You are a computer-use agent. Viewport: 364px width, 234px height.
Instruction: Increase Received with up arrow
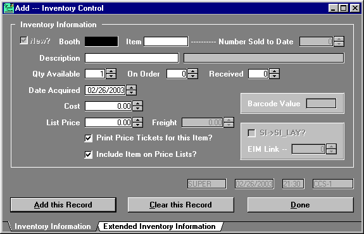pyautogui.click(x=274, y=71)
